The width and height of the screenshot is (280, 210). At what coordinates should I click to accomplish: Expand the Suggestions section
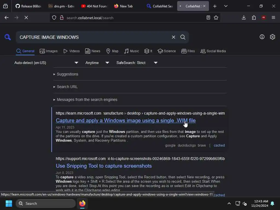(x=66, y=74)
